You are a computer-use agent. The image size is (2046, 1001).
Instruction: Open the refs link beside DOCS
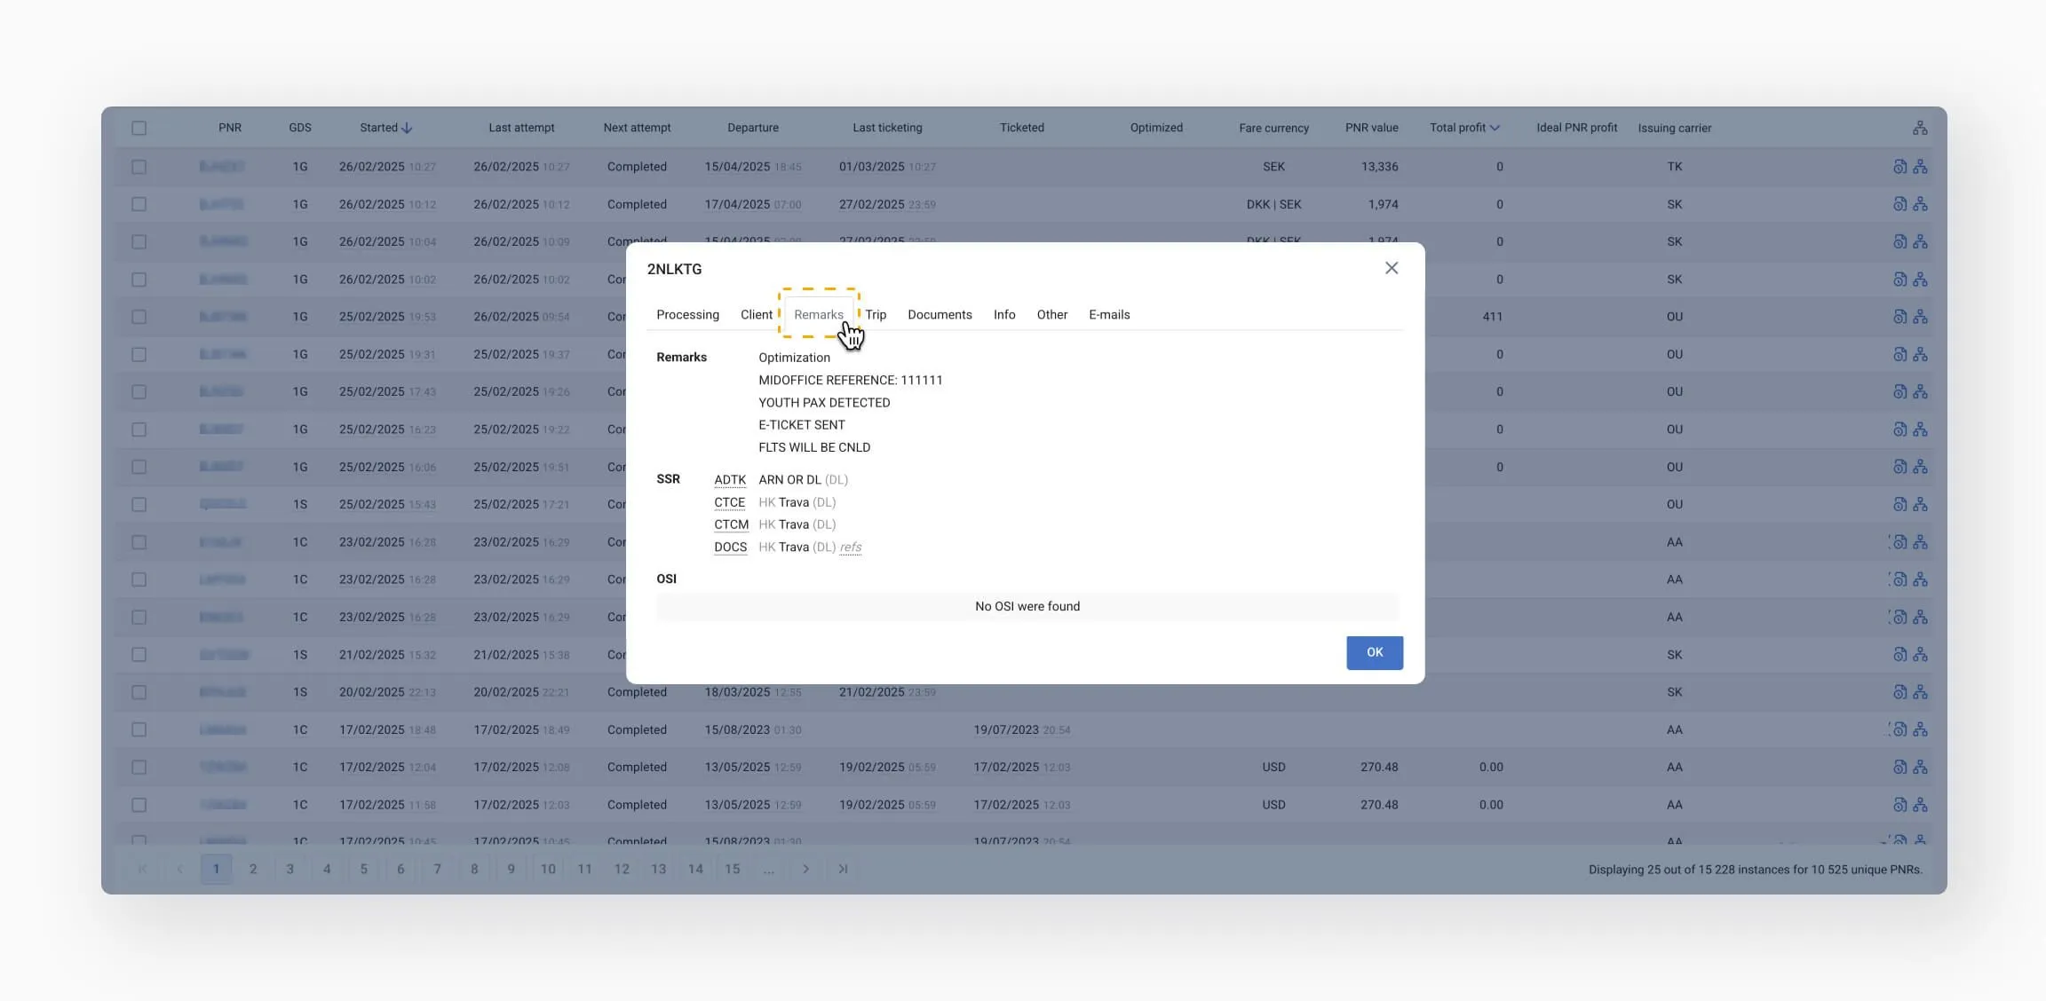851,548
